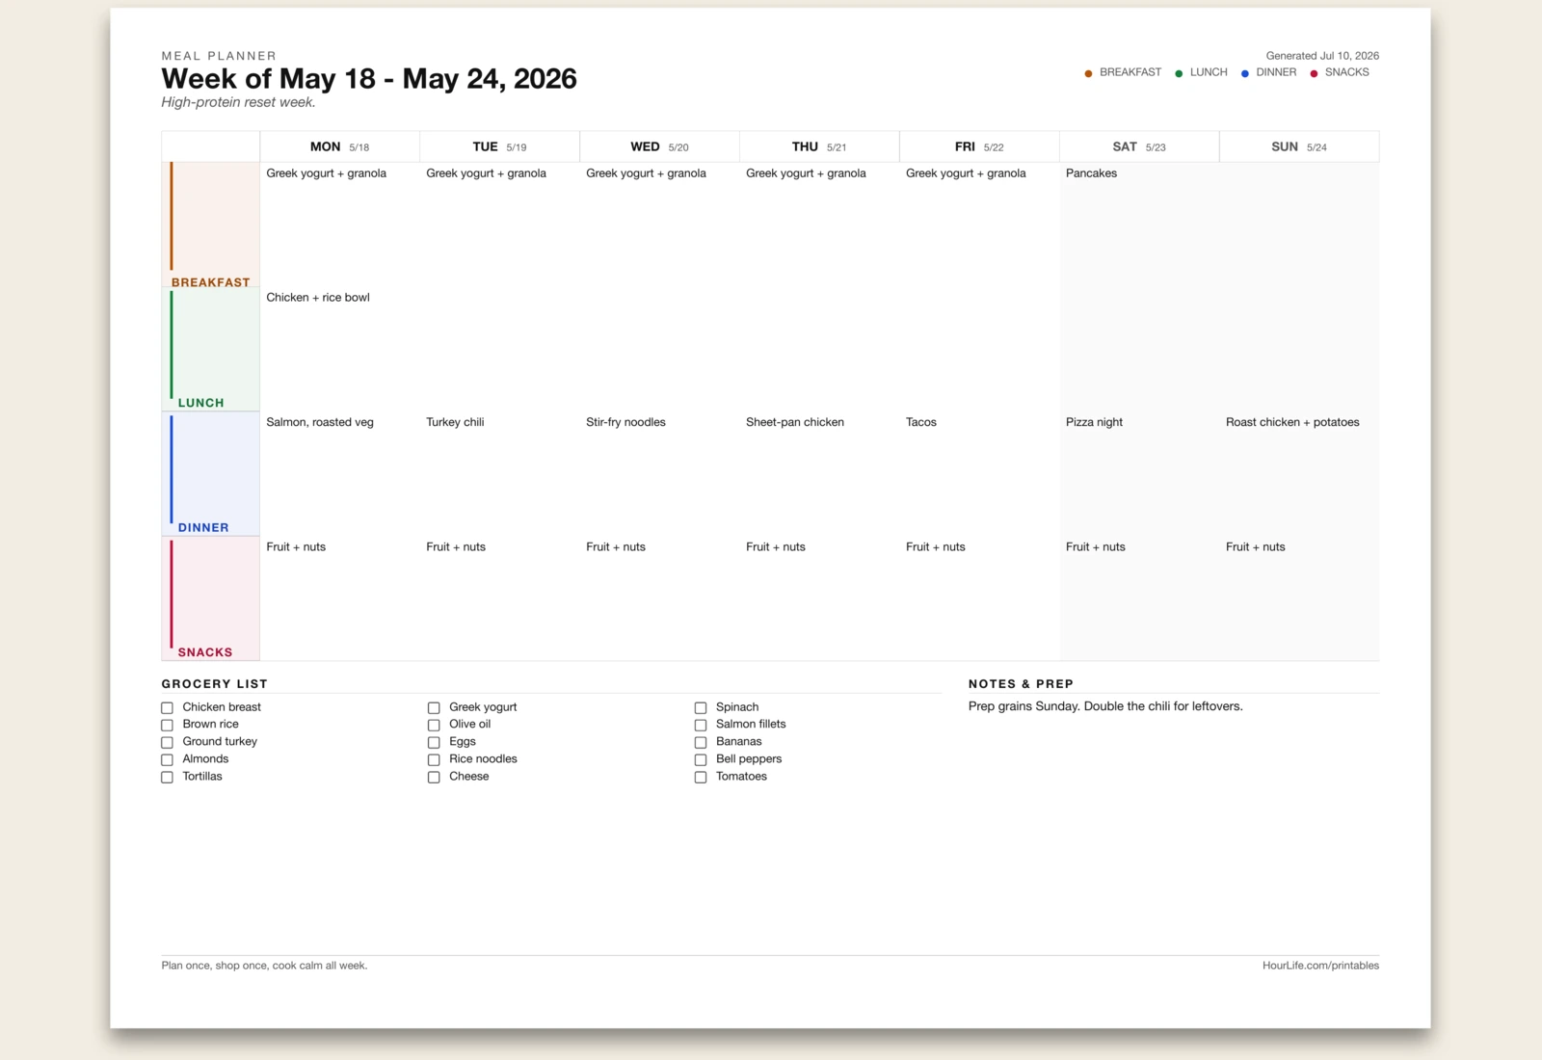Click Monday's Greek yogurt + granola breakfast

(x=327, y=173)
